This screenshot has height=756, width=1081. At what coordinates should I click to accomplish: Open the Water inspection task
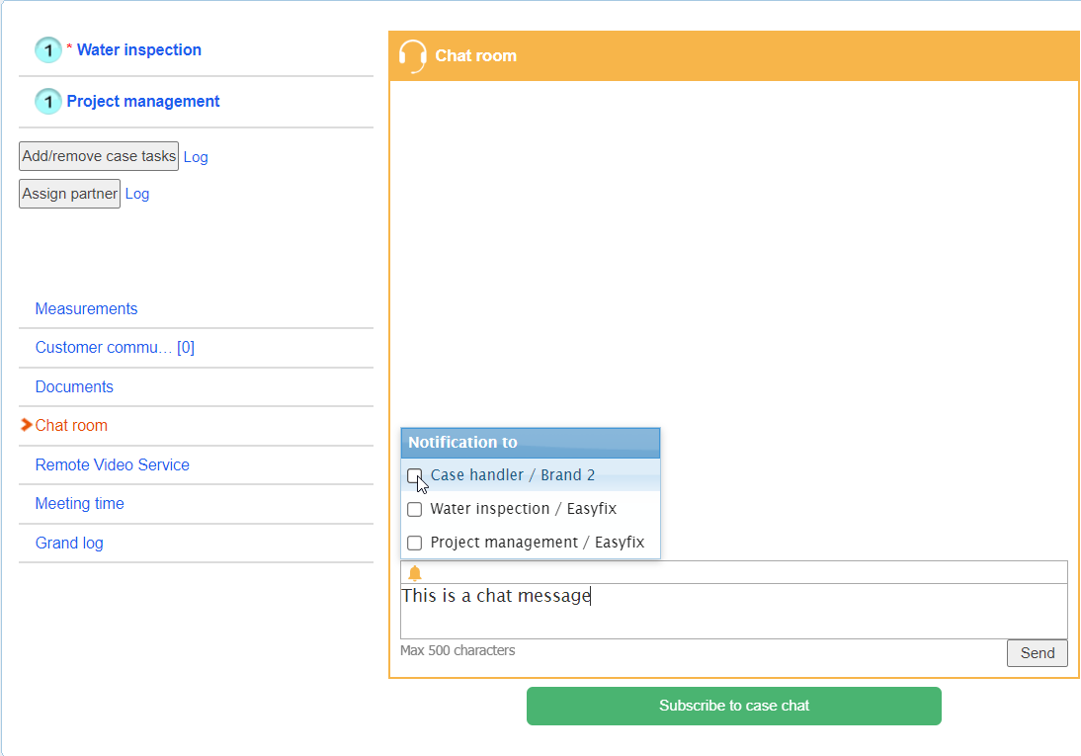tap(138, 50)
